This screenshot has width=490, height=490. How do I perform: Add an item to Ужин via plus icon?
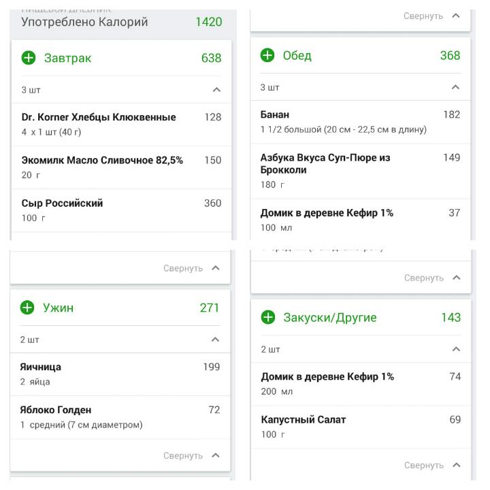[28, 308]
